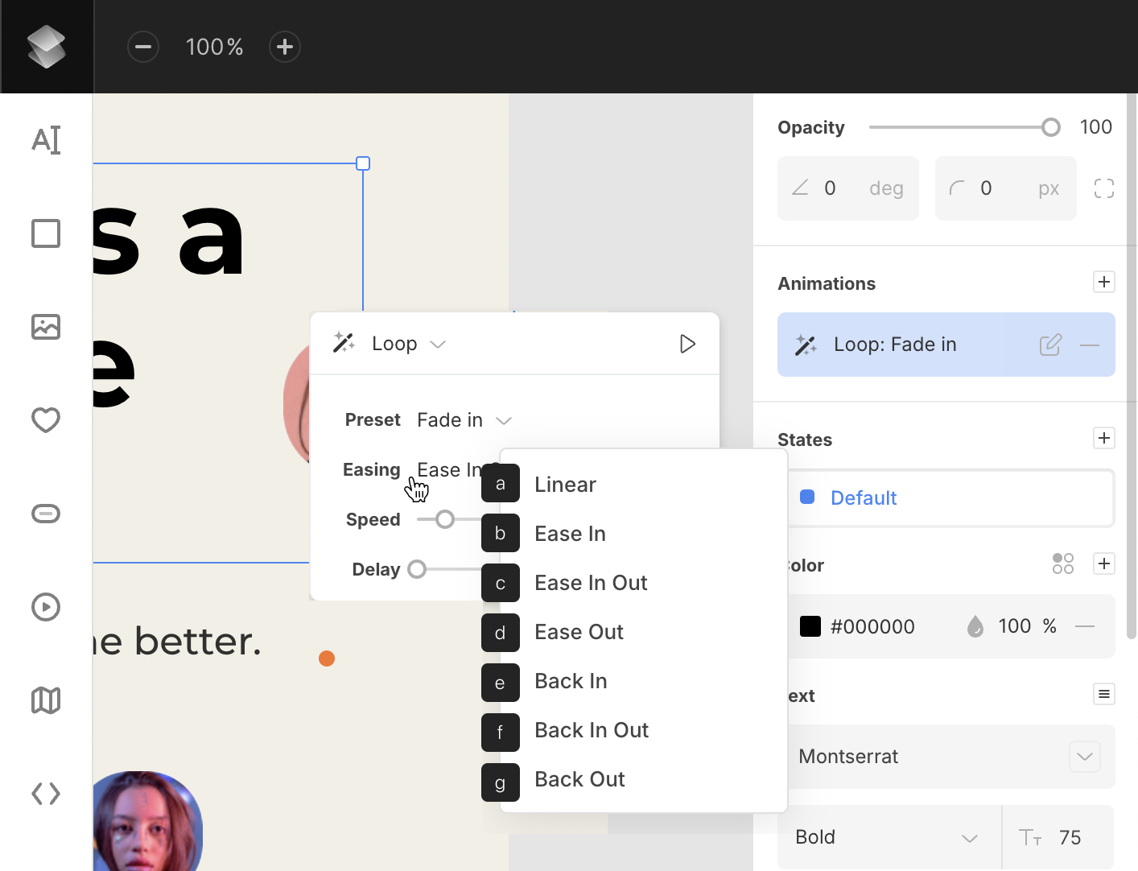Edit the Loop: Fade in animation

coord(1050,345)
